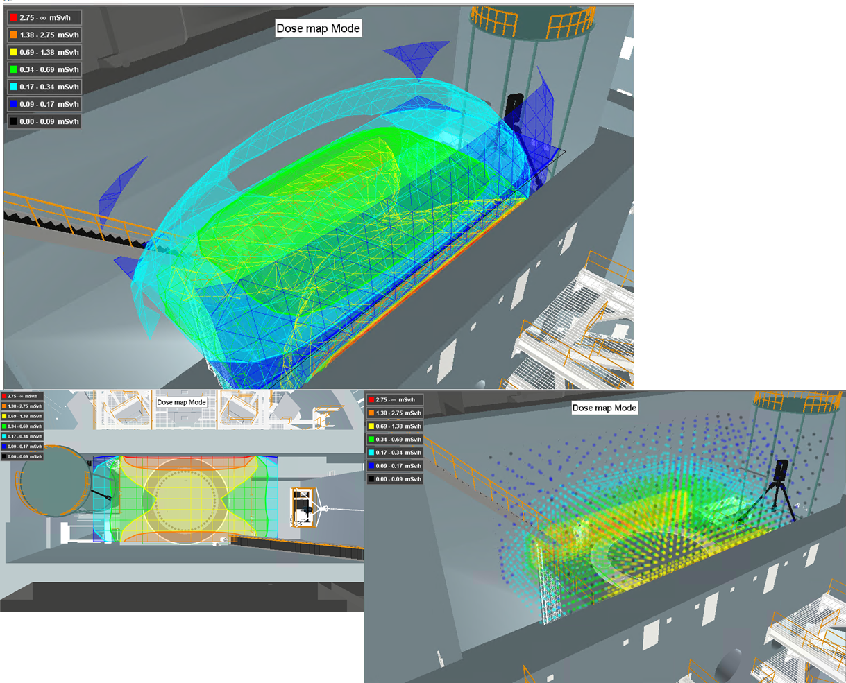
Task: Click the red 2.75 - ∞ mSv/h swatch in isosurface view legend
Action: point(14,17)
